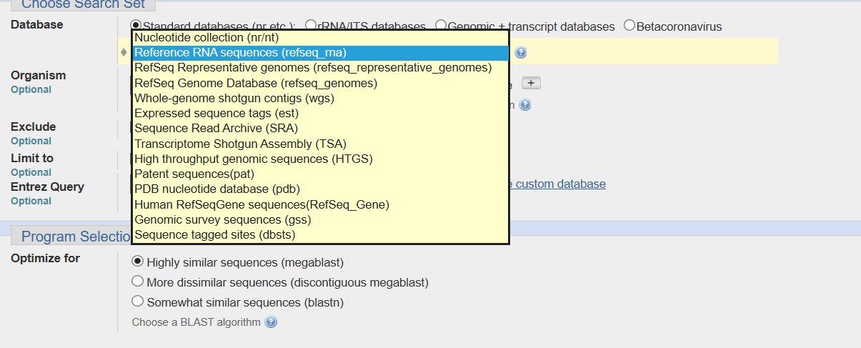Select More dissimilar sequences (discontiguous megablast)
The height and width of the screenshot is (348, 861).
point(138,282)
